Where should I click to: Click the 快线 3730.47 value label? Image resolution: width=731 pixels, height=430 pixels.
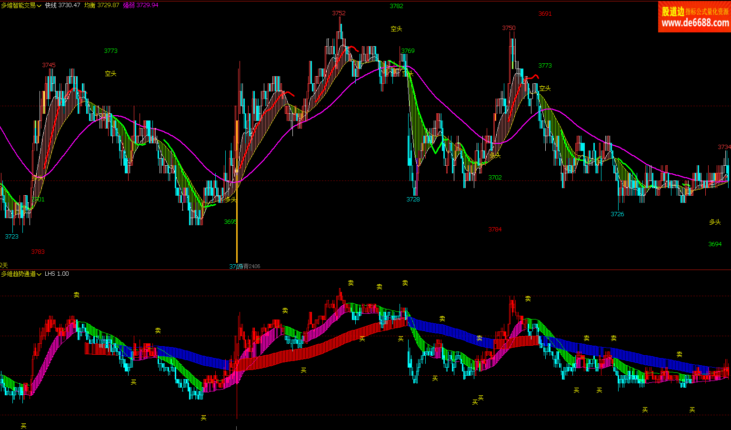click(x=62, y=5)
